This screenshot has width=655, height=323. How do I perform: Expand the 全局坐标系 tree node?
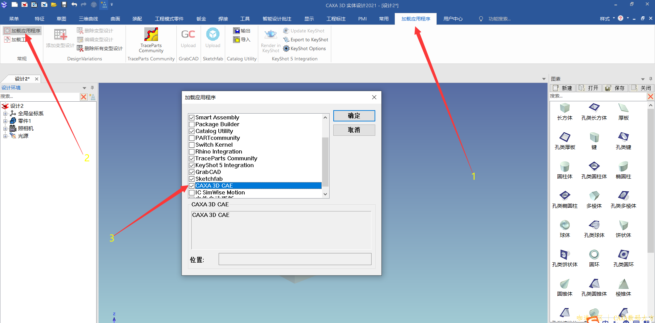tap(5, 114)
